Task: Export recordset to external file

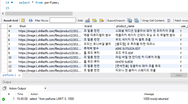Action: coord(129,20)
